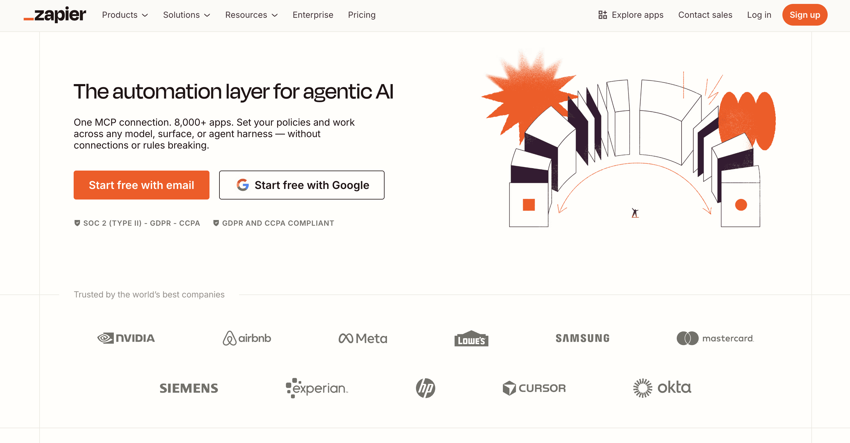Click the Google G icon on the signup button
The image size is (850, 443).
tap(243, 185)
